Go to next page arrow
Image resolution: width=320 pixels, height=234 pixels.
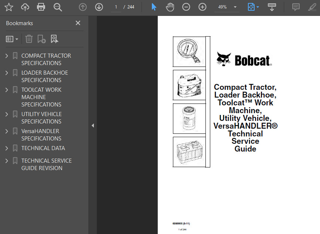[x=99, y=7]
